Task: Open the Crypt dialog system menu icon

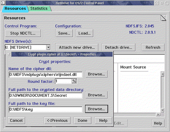Action: tap(9, 54)
